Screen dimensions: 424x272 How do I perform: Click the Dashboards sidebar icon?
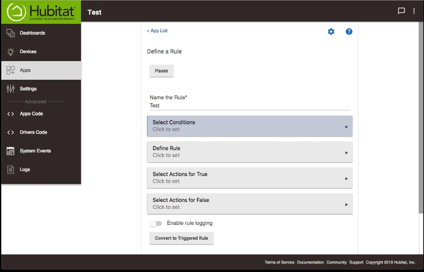click(x=11, y=33)
